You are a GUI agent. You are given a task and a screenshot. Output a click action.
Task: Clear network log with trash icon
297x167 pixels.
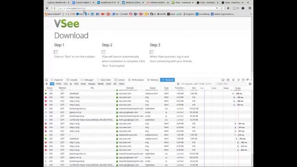pos(46,84)
